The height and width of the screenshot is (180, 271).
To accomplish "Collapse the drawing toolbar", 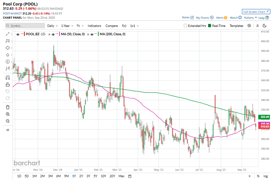I will pos(8,130).
